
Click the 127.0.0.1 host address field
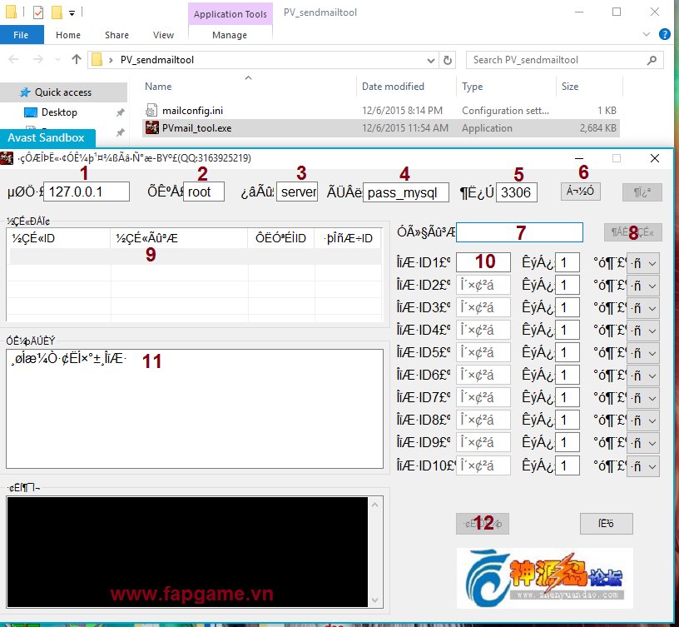87,192
